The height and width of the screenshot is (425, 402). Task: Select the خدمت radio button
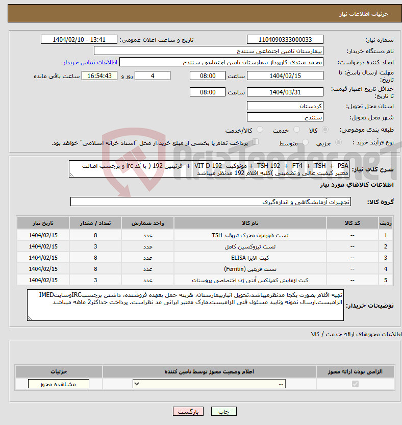pos(296,130)
